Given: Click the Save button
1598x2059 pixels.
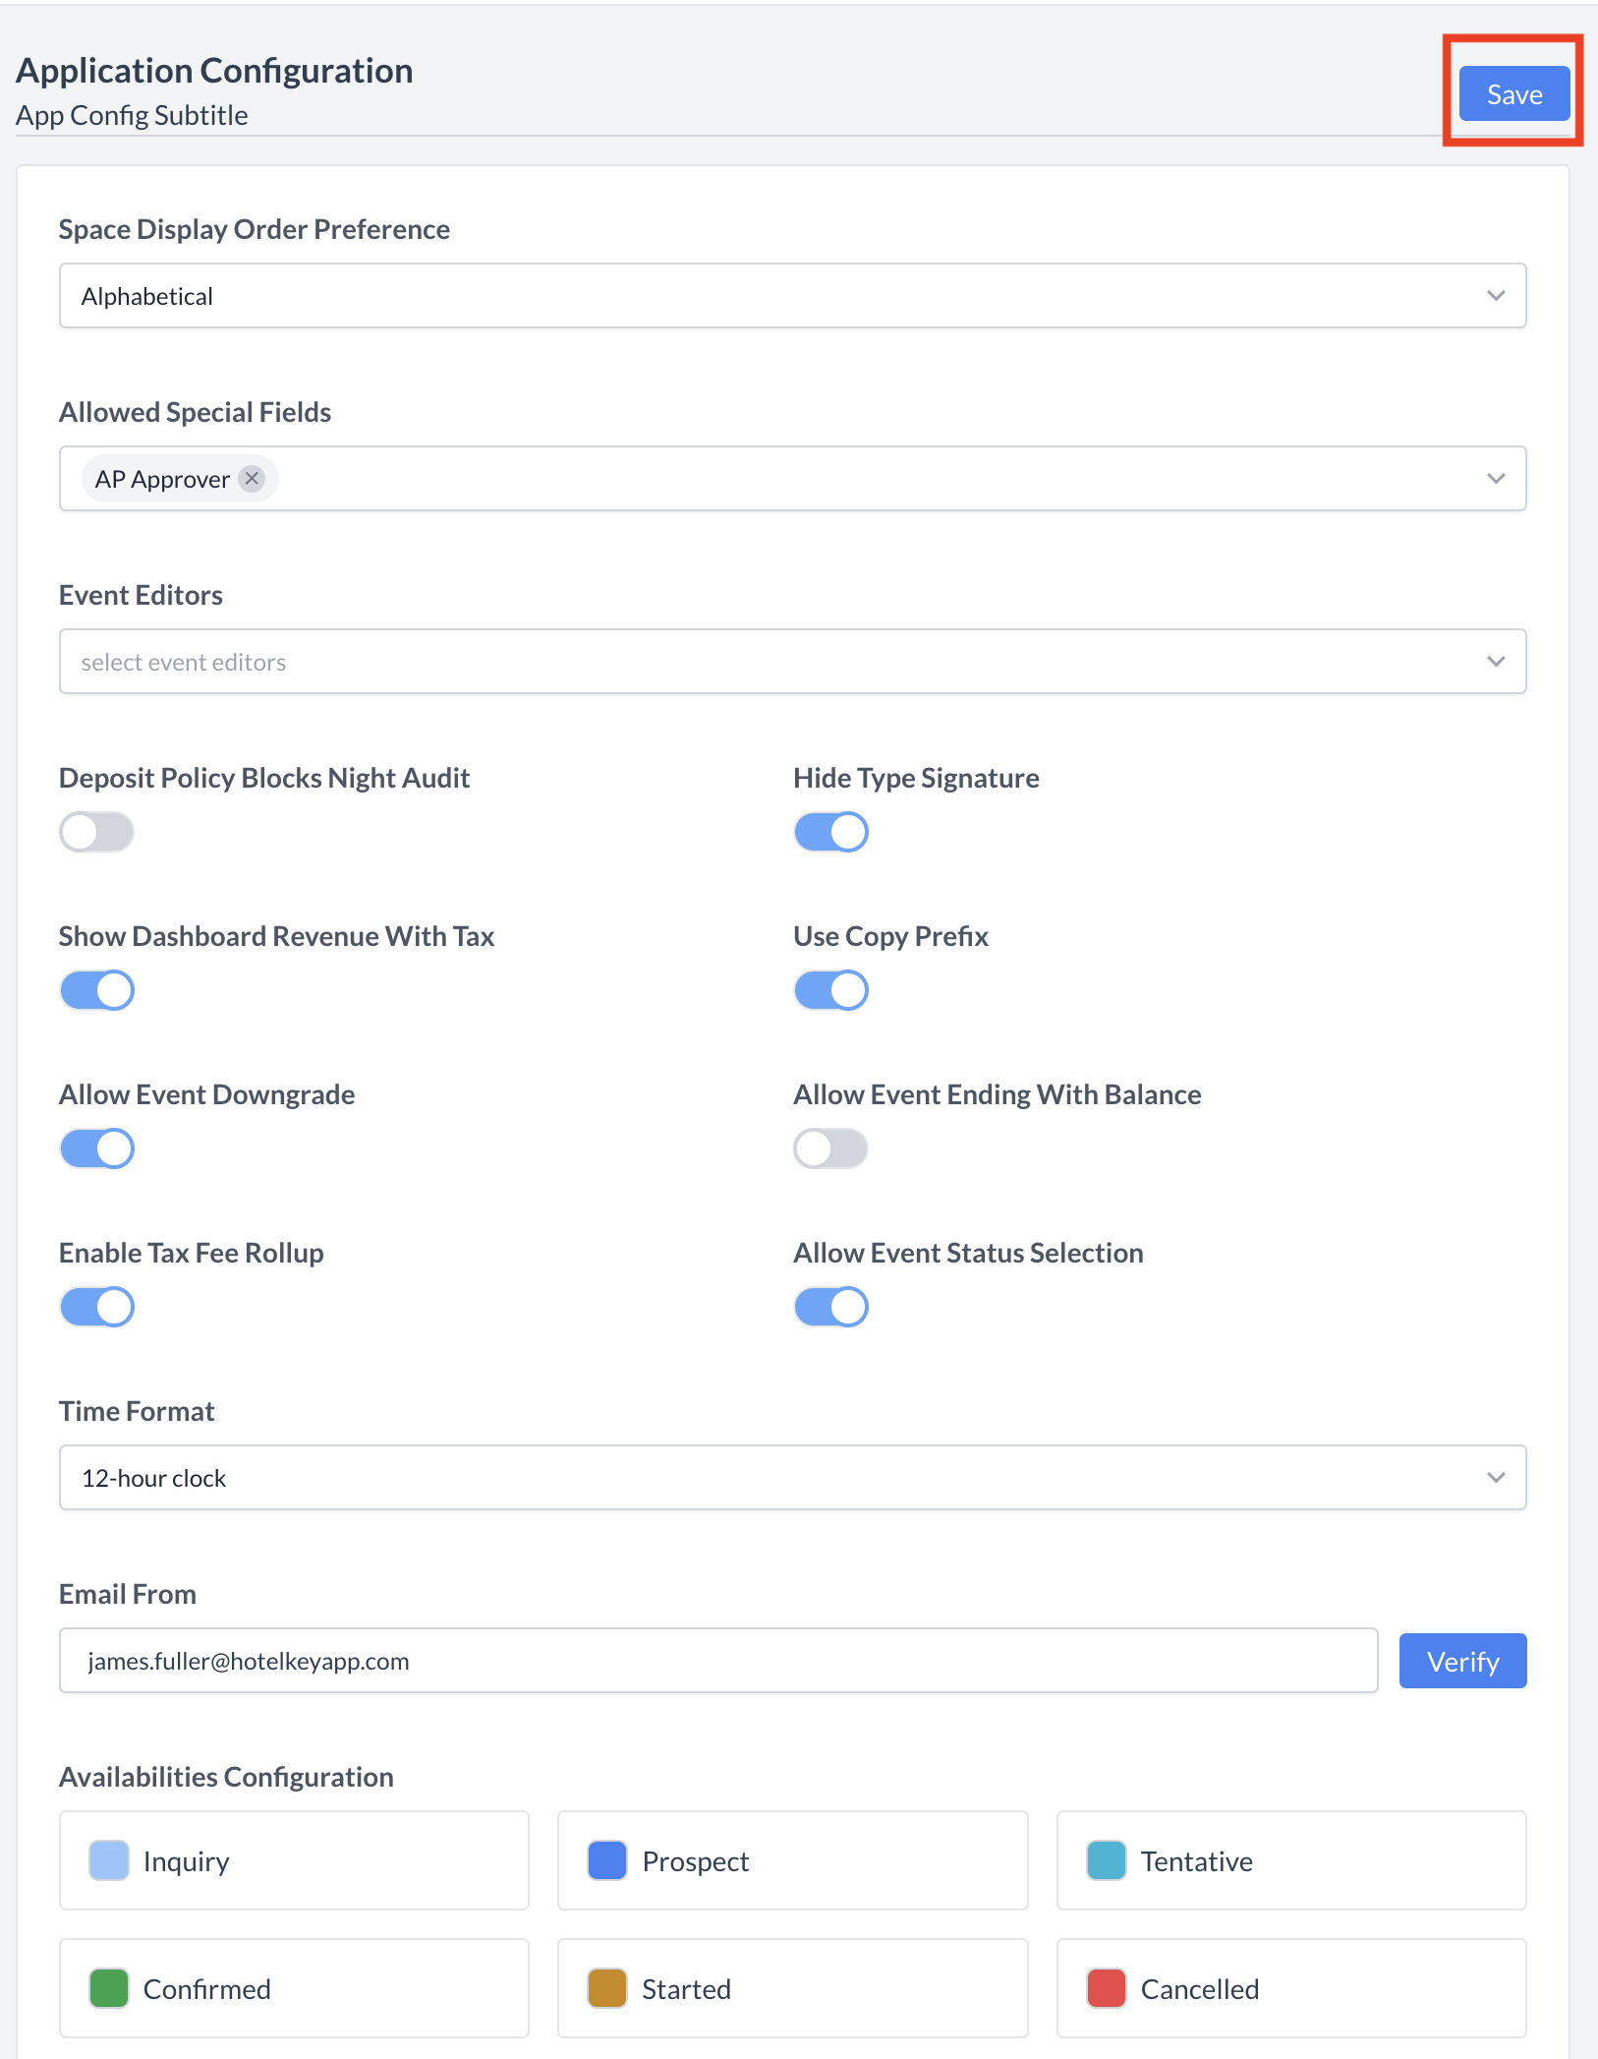Looking at the screenshot, I should coord(1512,93).
